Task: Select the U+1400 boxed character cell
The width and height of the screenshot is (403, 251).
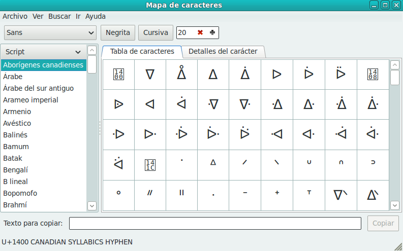Action: tap(118, 75)
